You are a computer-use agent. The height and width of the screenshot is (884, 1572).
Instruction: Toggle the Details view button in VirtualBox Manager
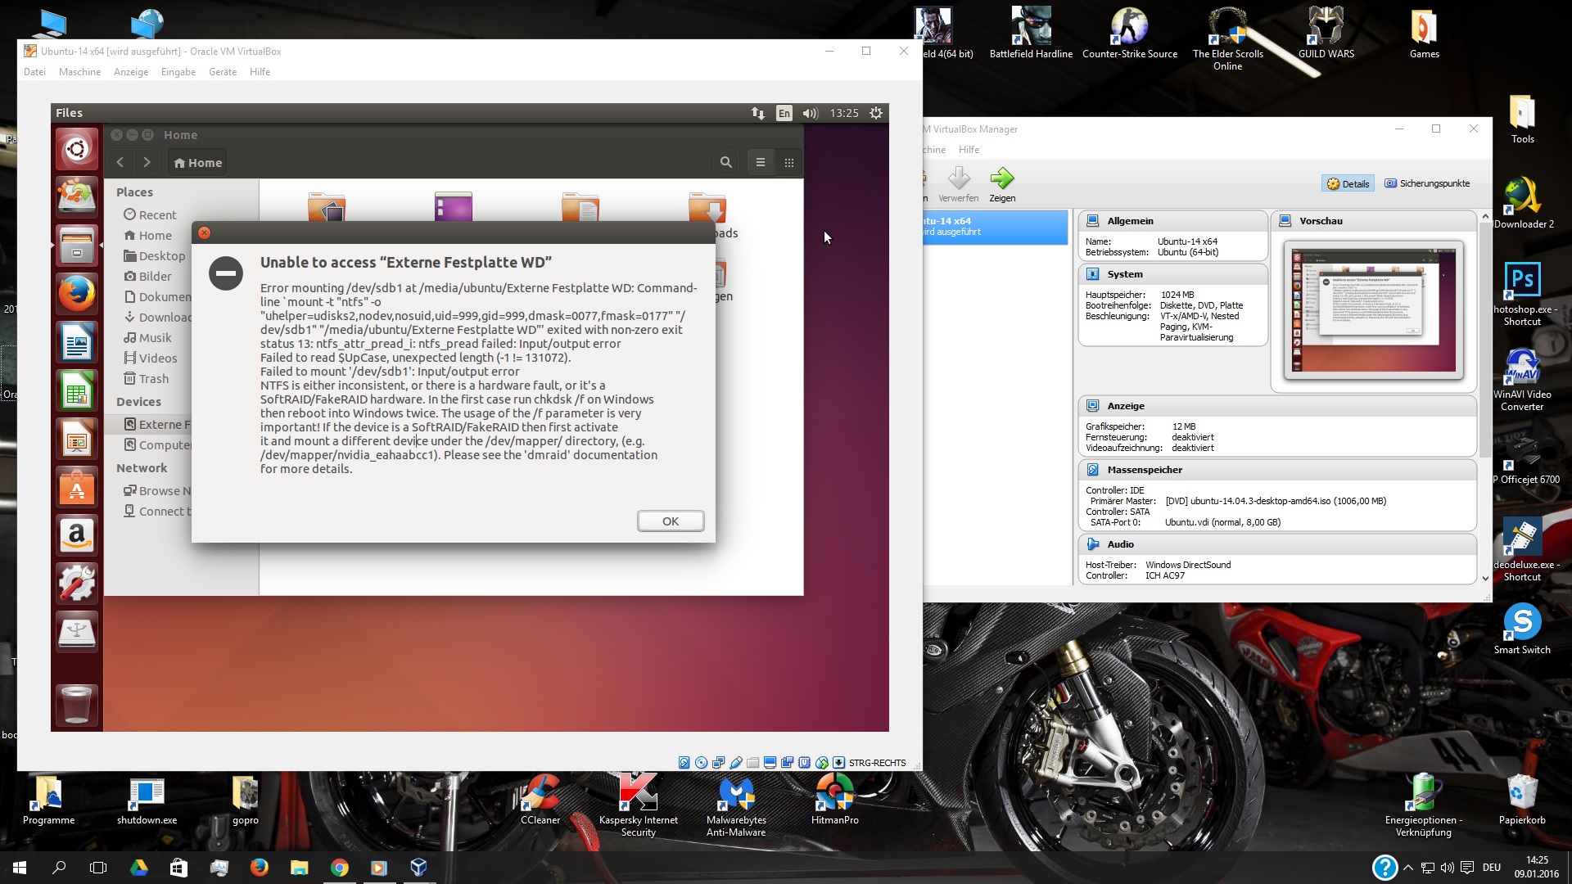pos(1348,183)
